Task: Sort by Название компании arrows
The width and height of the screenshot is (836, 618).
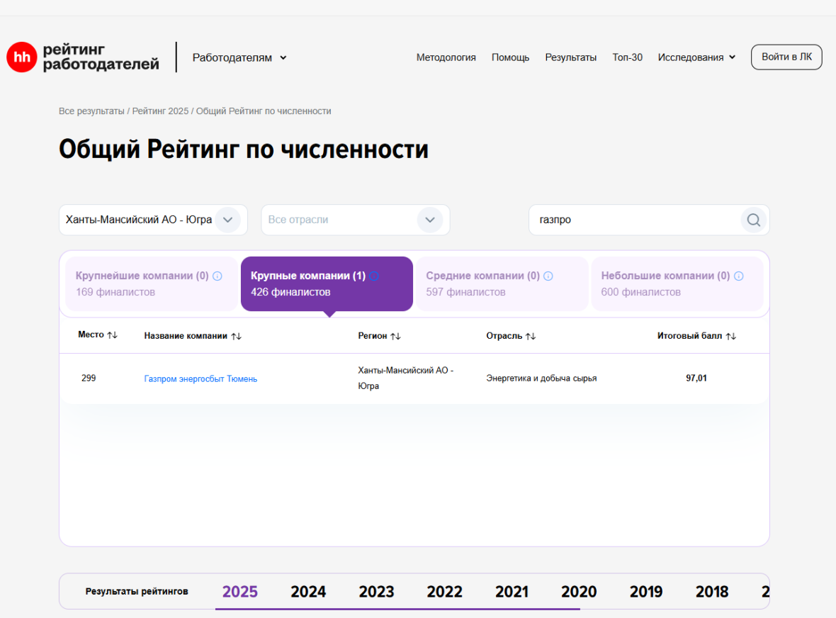Action: [236, 336]
